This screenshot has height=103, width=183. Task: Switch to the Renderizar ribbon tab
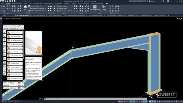(66, 4)
